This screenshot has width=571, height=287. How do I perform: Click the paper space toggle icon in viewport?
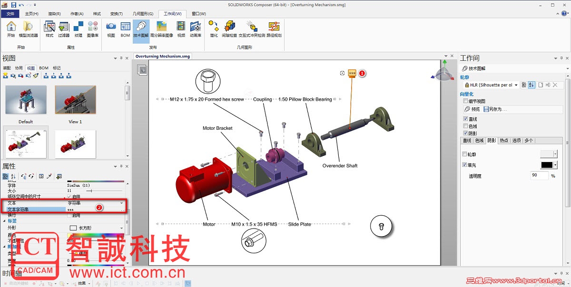pyautogui.click(x=142, y=70)
